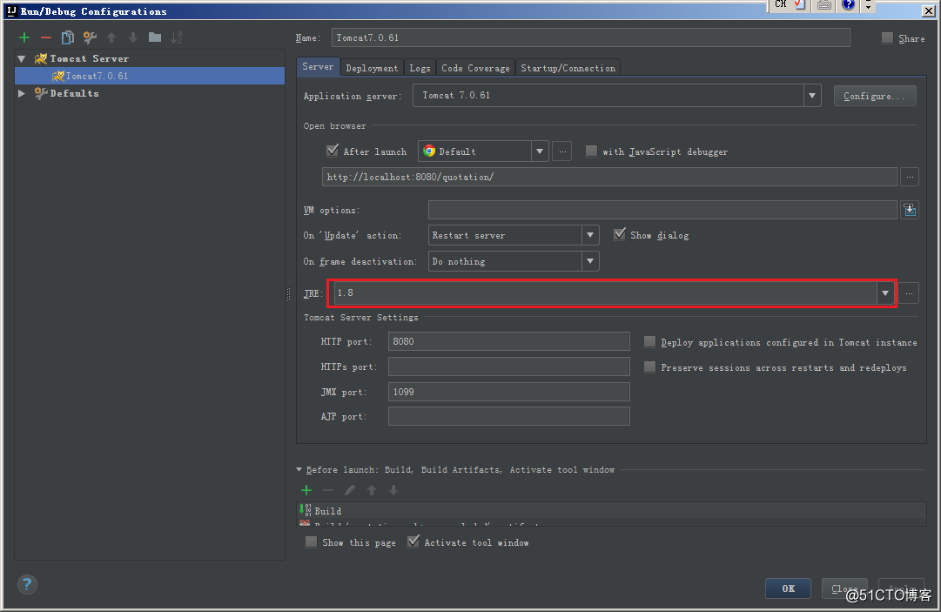Uncheck After launch checkbox

332,151
